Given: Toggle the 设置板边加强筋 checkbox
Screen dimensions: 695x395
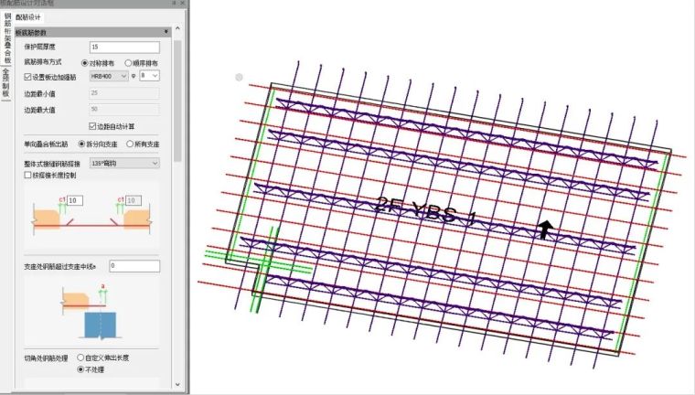Looking at the screenshot, I should pos(27,77).
